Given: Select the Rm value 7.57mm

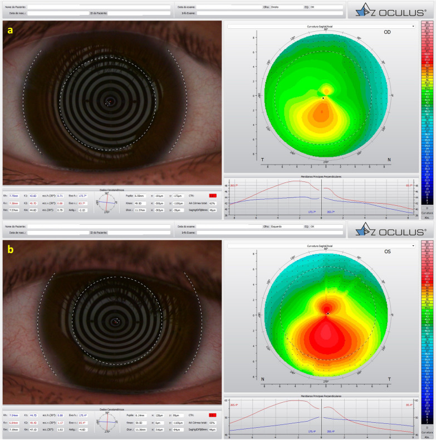Looking at the screenshot, I should [x=14, y=210].
